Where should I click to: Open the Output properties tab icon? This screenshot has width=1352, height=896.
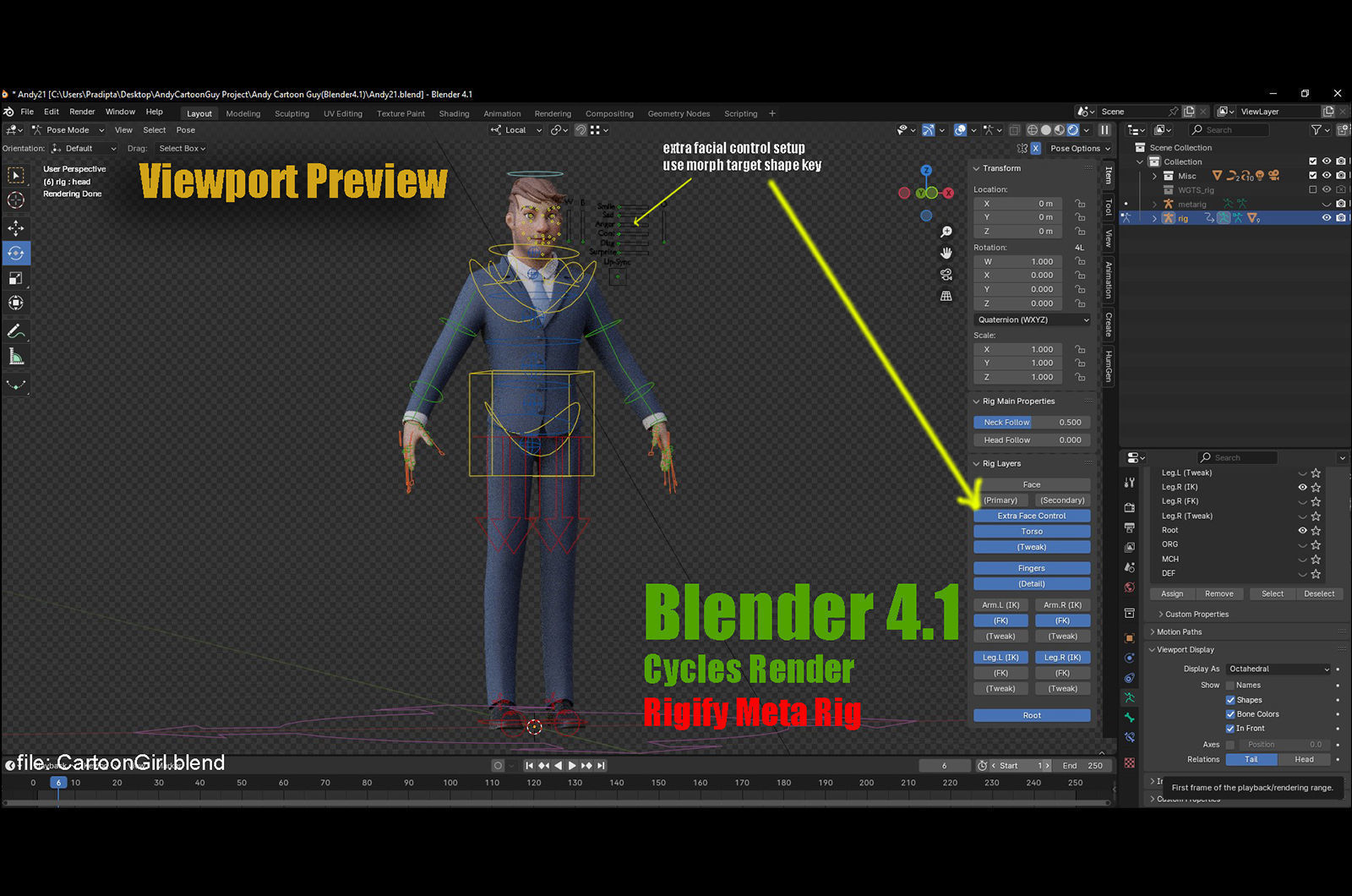(1130, 527)
